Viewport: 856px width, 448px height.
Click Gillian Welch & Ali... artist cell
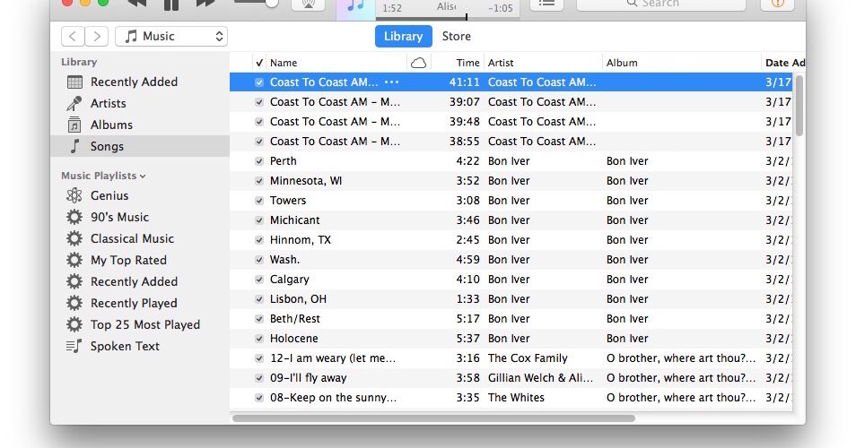click(540, 378)
